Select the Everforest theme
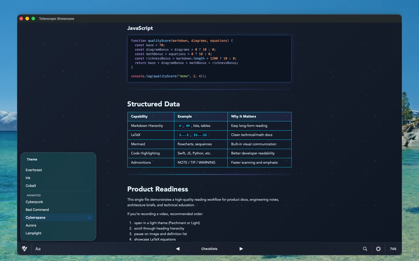The width and height of the screenshot is (419, 261). (34, 170)
